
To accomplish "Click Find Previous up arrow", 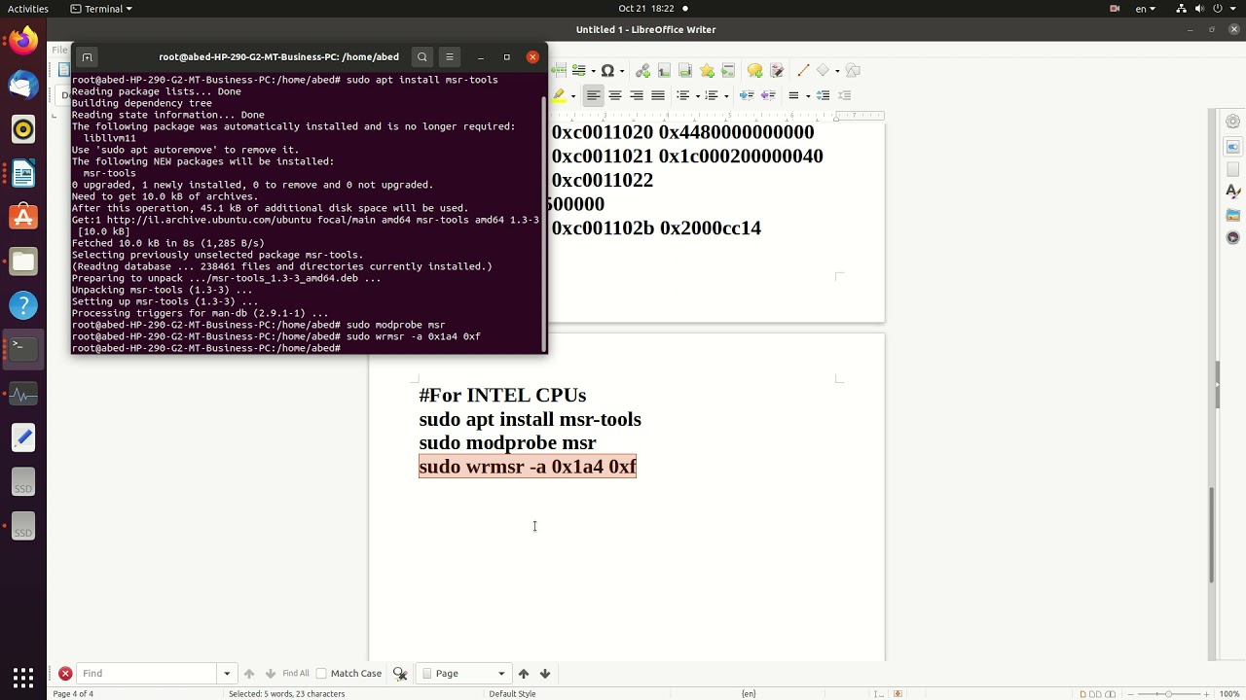I will [x=249, y=673].
